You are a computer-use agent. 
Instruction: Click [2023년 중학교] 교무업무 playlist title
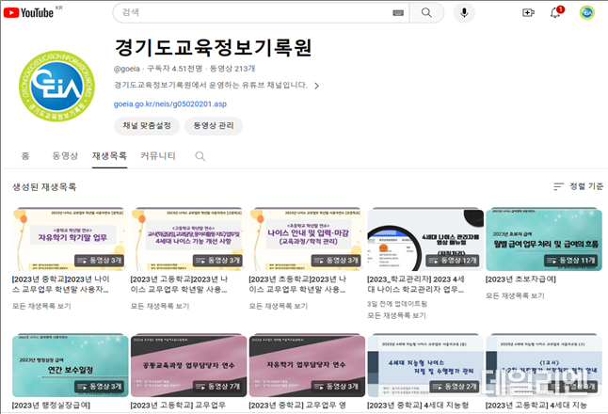coord(297,406)
